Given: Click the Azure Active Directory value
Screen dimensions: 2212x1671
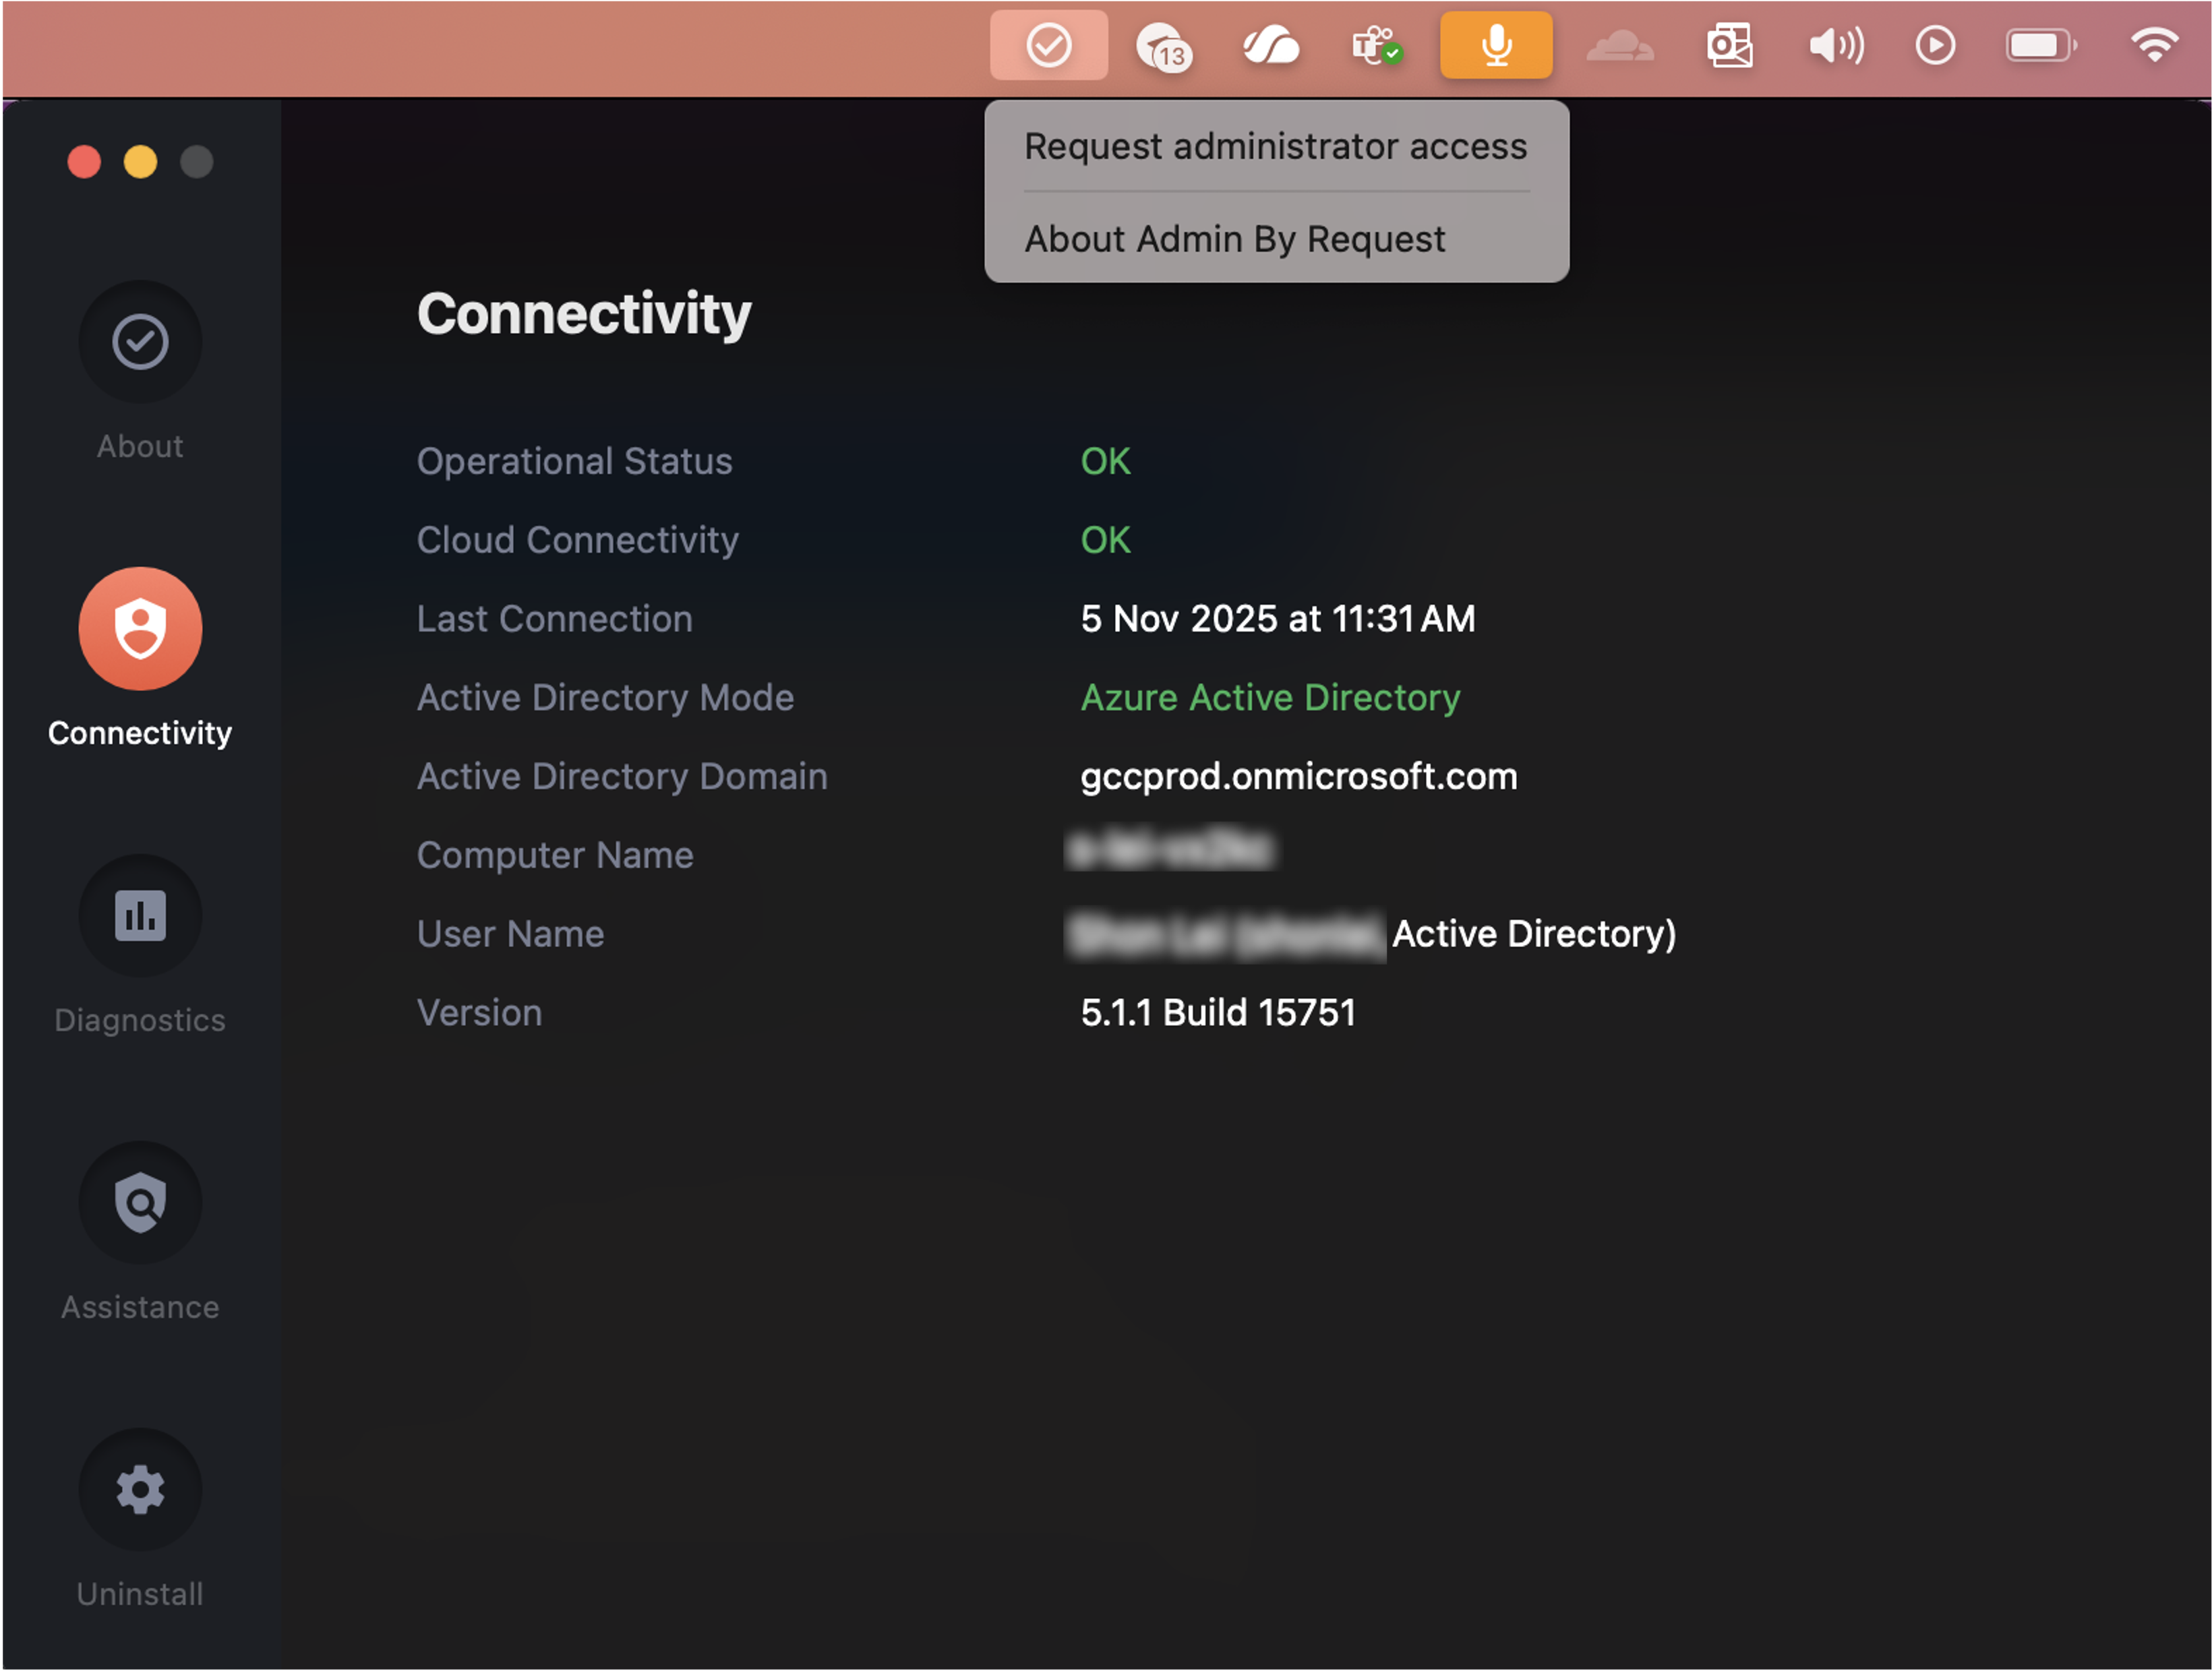Looking at the screenshot, I should point(1270,698).
